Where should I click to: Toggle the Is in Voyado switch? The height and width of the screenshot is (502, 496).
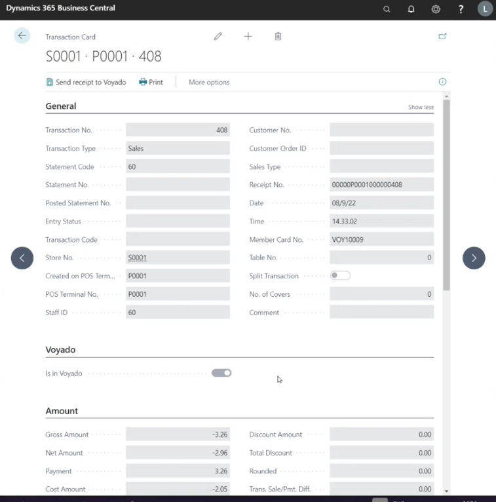click(x=221, y=373)
